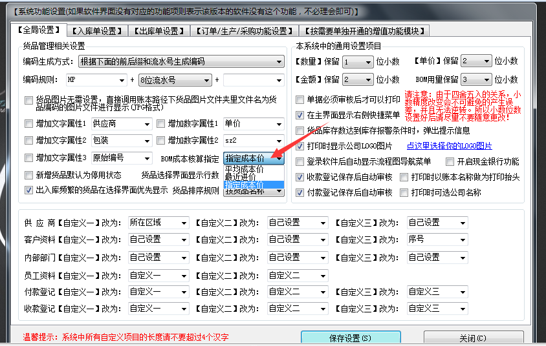Uncheck 在主界面显示右侧快捷菜单
546x346 pixels.
(300, 116)
